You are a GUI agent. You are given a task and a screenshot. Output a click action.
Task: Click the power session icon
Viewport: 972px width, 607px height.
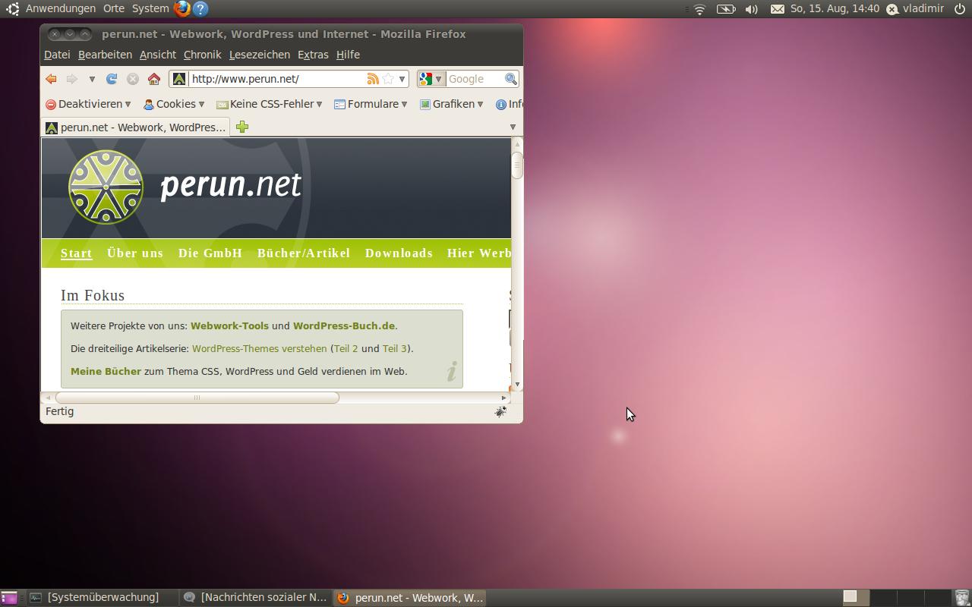coord(960,9)
